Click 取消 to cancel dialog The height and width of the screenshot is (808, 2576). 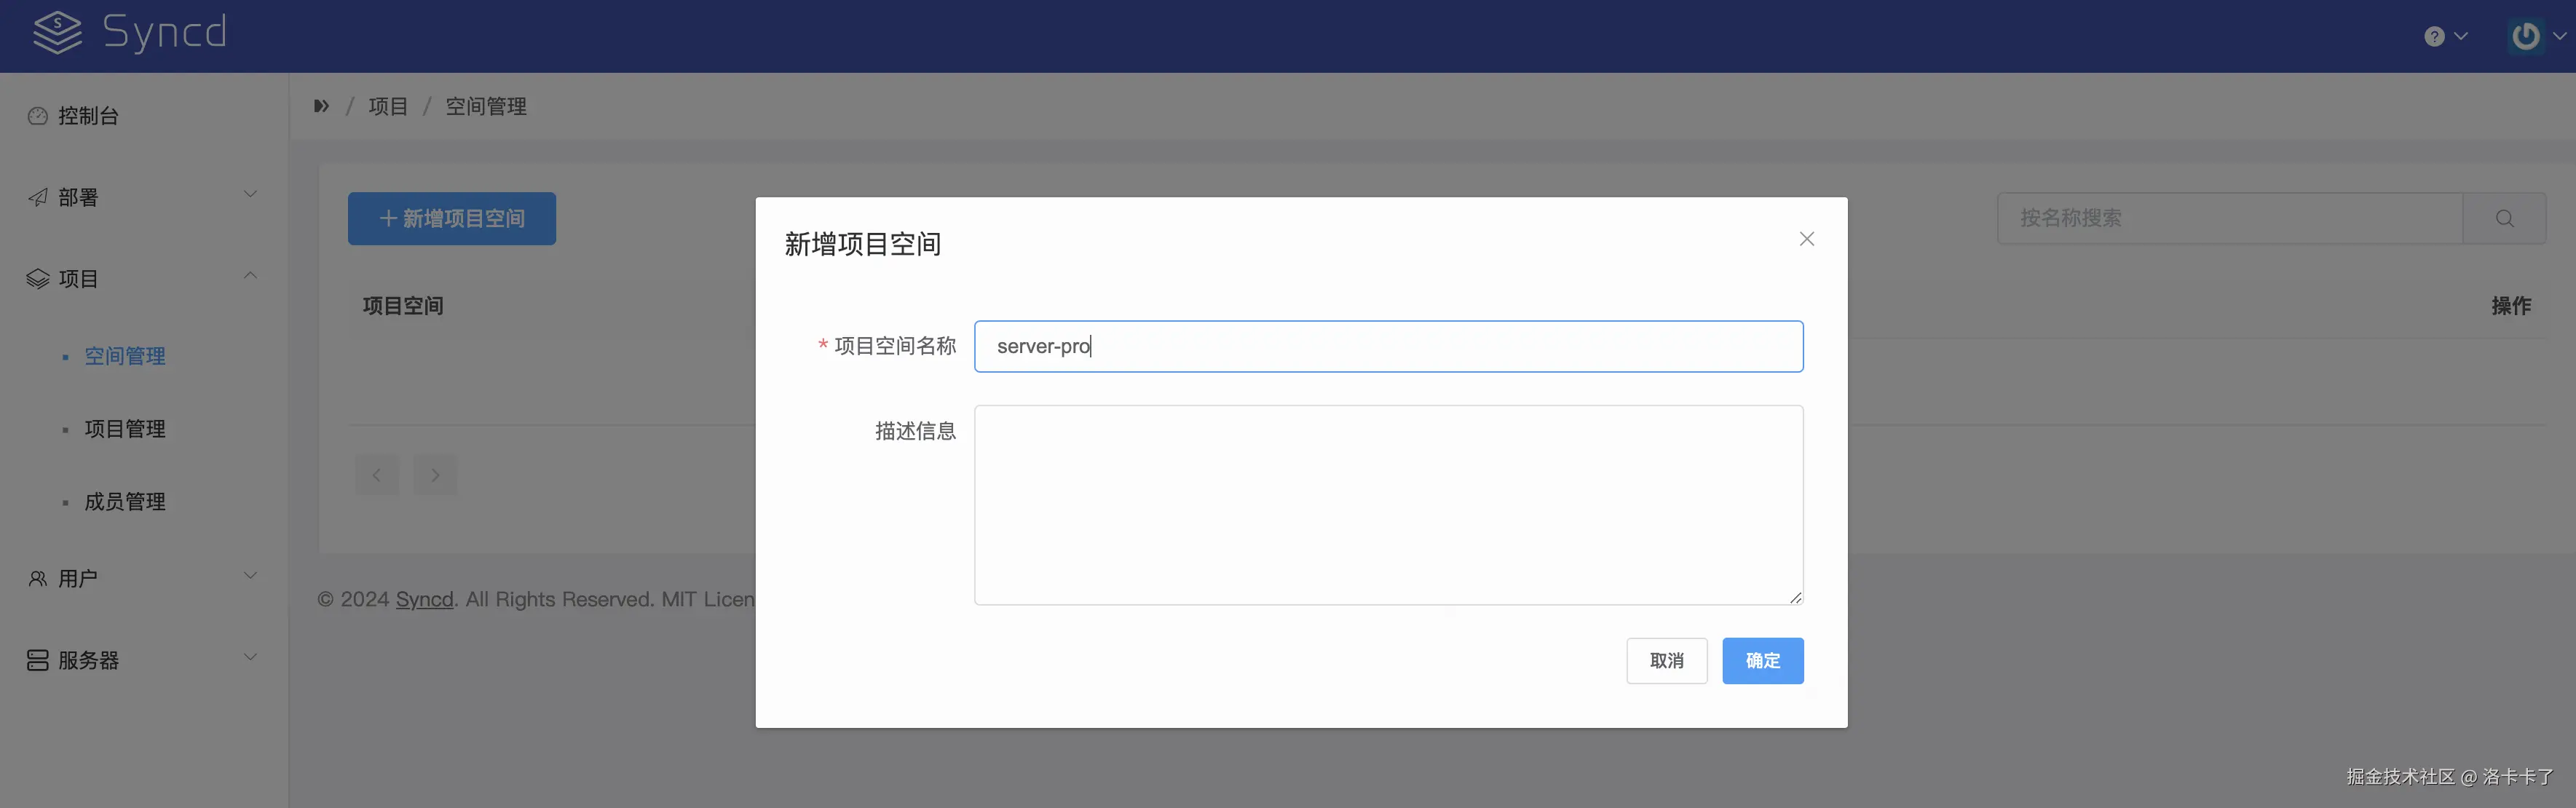tap(1666, 661)
